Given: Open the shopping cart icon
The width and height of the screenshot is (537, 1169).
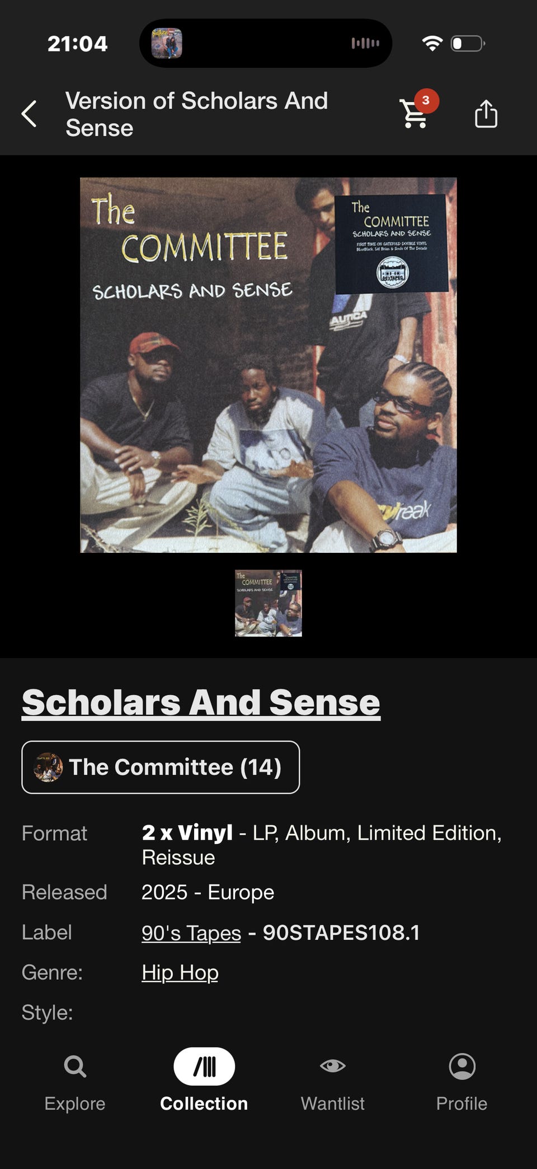Looking at the screenshot, I should click(414, 114).
